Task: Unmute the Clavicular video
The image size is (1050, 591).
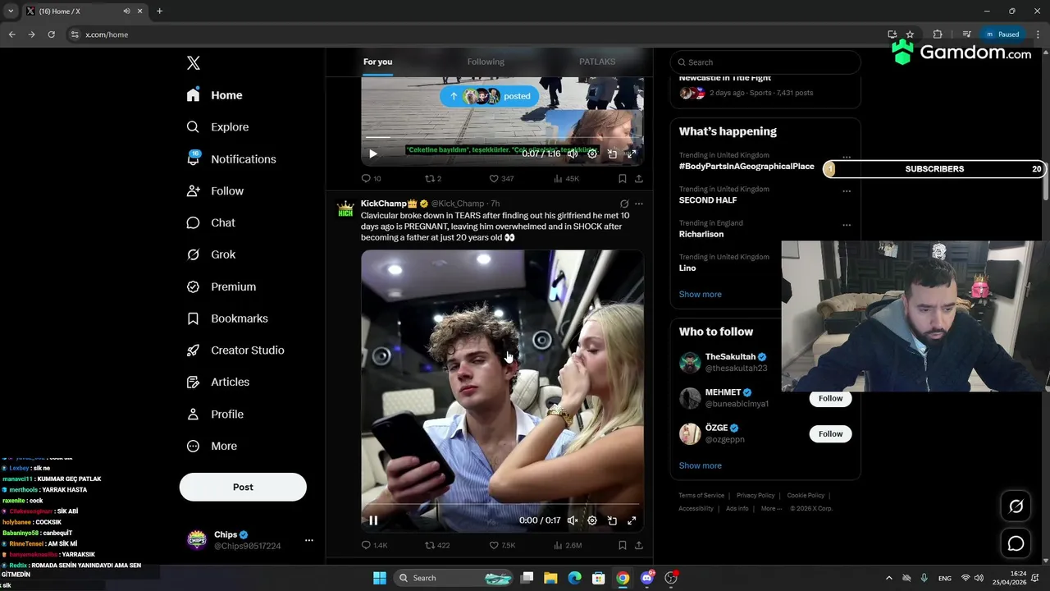Action: [573, 520]
